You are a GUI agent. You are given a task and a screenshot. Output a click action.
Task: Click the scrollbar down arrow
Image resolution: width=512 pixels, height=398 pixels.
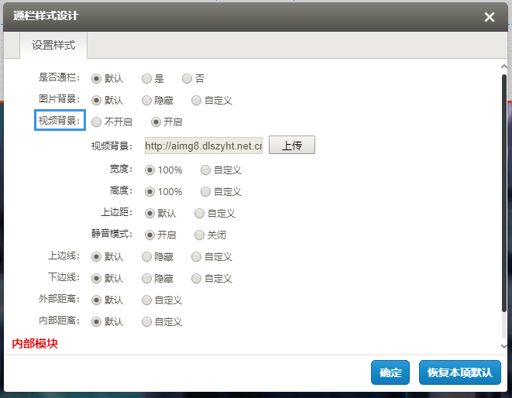coord(504,347)
